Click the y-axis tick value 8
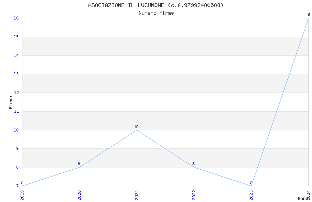312x202 pixels. tap(18, 167)
